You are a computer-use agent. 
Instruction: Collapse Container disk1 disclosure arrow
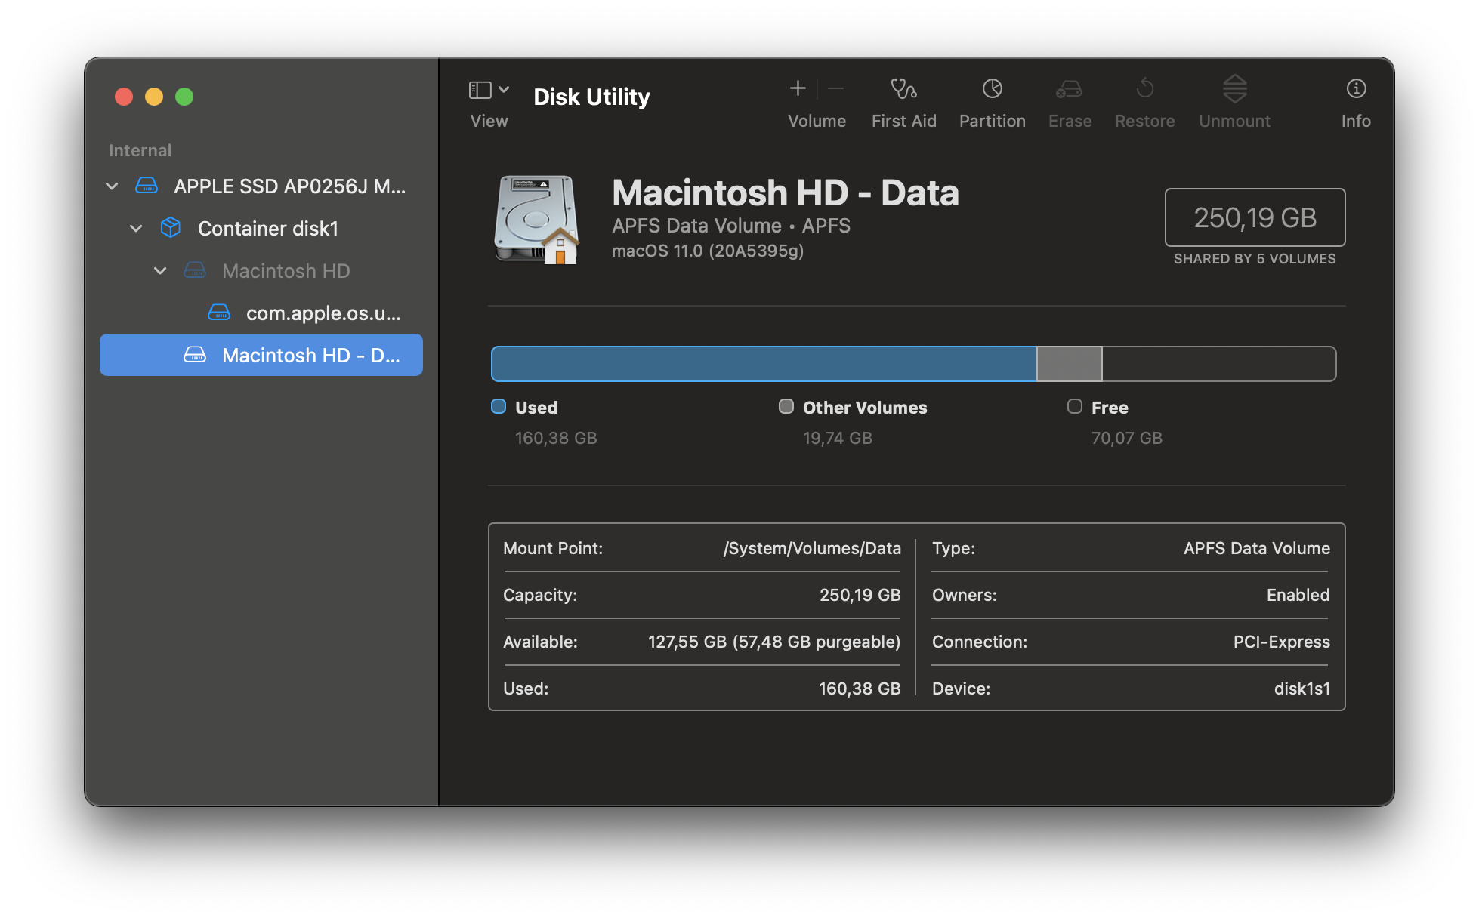pyautogui.click(x=136, y=228)
